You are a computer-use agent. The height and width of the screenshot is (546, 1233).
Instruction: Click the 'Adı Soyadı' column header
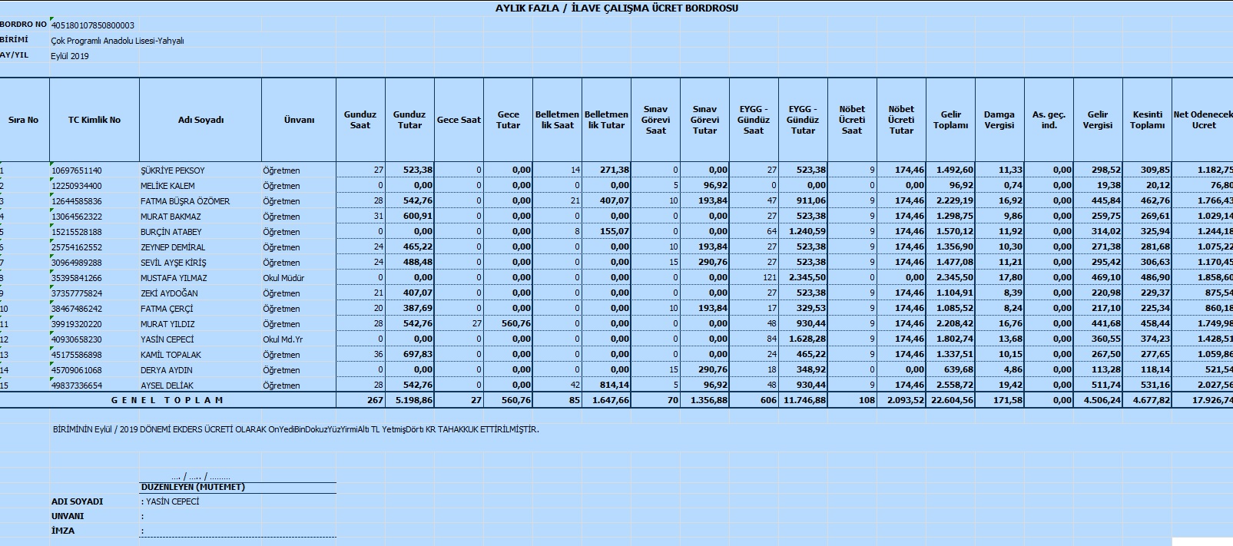pos(201,120)
